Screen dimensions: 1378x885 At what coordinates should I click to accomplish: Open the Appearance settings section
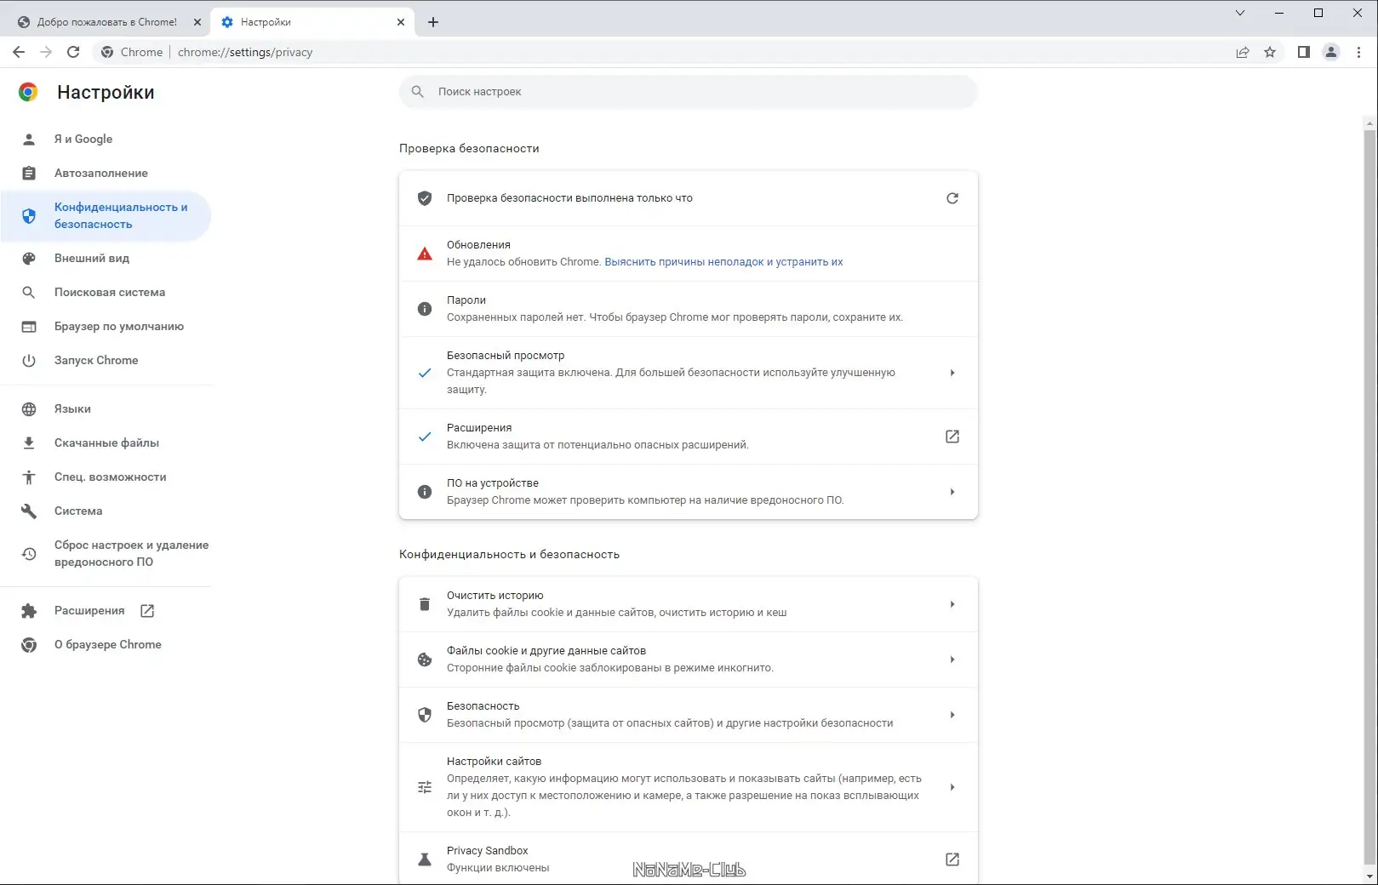(92, 258)
